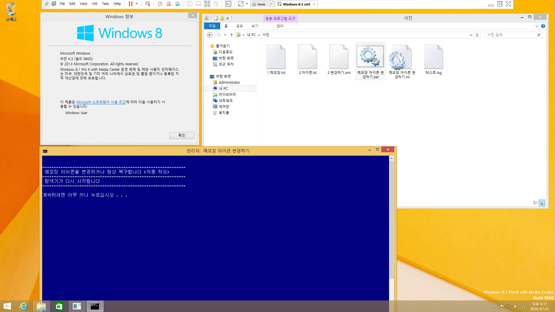Viewport: 555px width, 312px height.
Task: Launch Internet Explorer from taskbar
Action: click(x=23, y=306)
